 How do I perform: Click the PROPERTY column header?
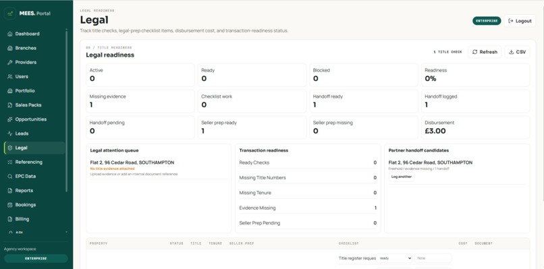pos(99,243)
